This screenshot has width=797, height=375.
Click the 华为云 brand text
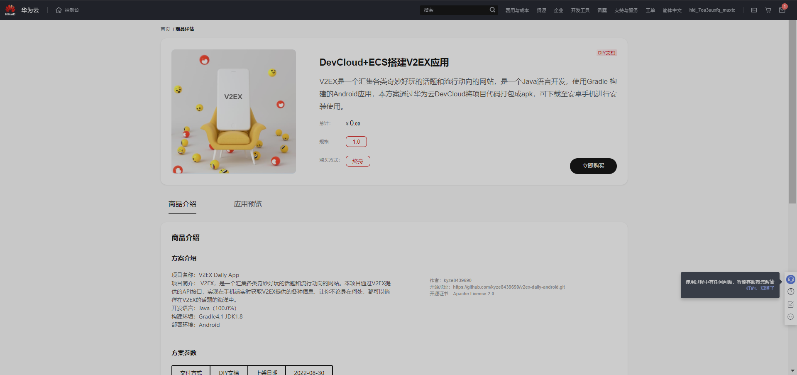click(30, 10)
